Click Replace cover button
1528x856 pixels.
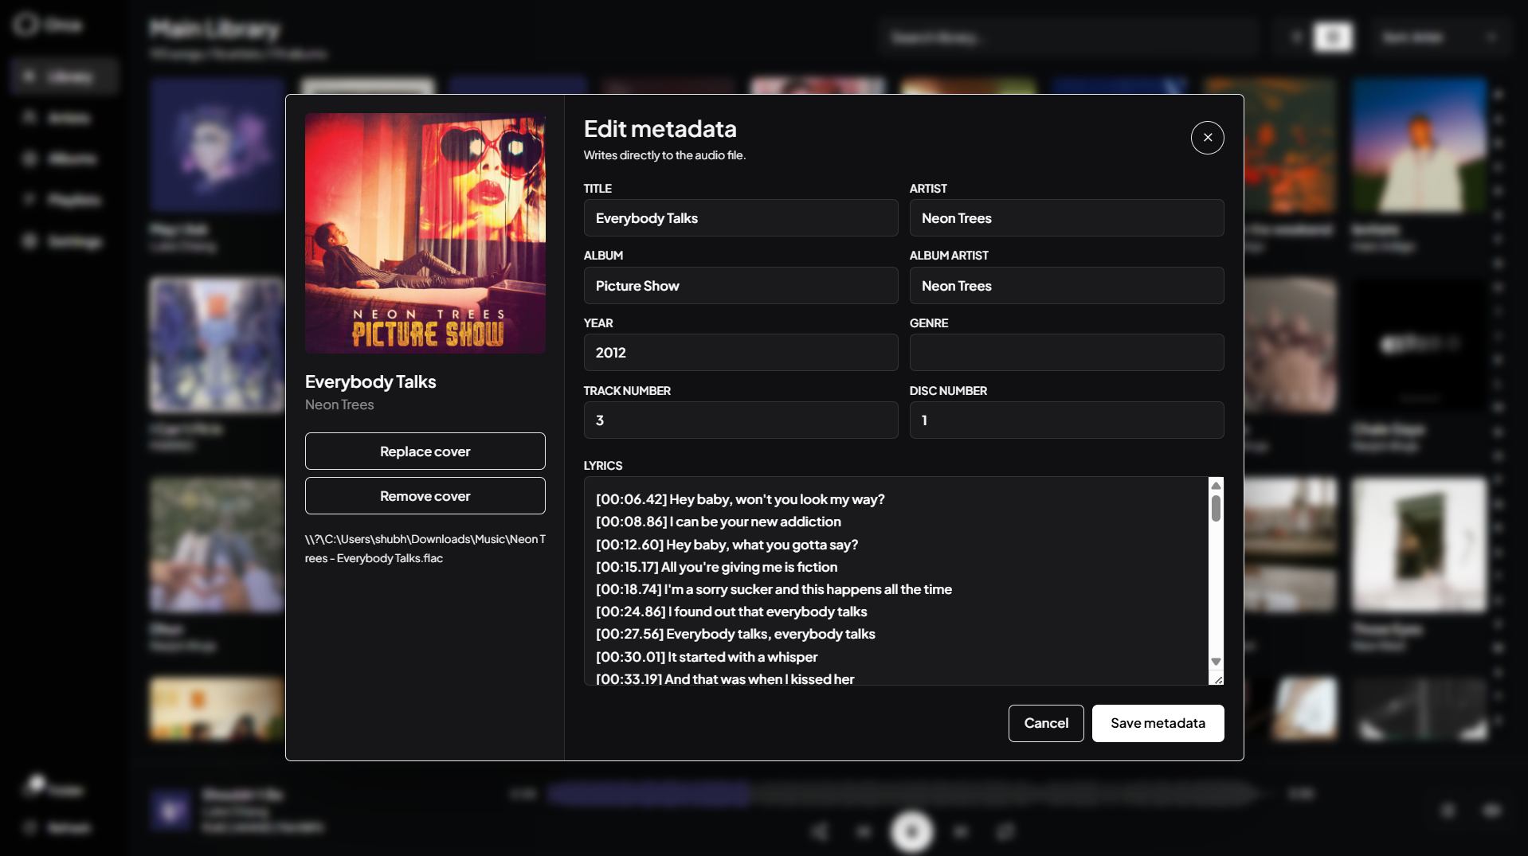click(x=425, y=451)
